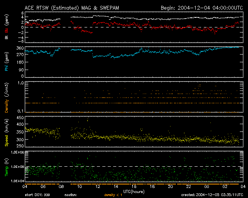Click the 0.1 tick on Density axis
248x198 pixels.
[21, 111]
